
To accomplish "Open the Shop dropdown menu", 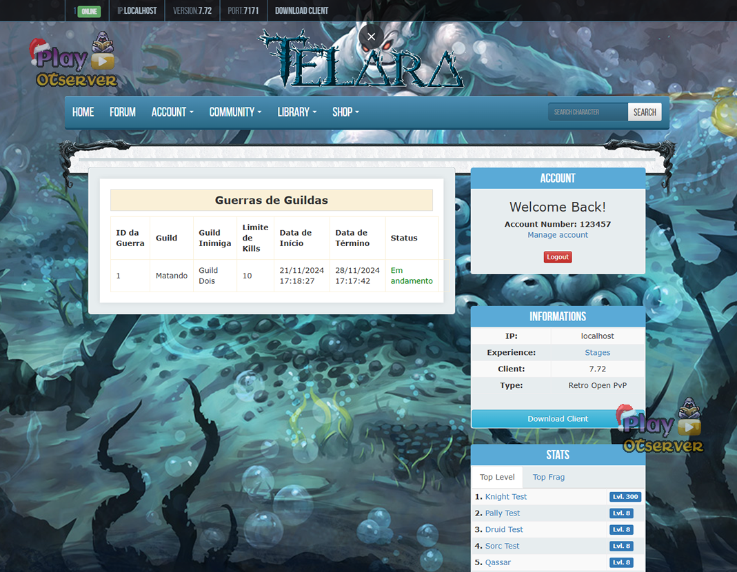I will tap(346, 112).
